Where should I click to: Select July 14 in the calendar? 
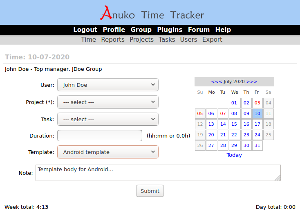pos(223,124)
